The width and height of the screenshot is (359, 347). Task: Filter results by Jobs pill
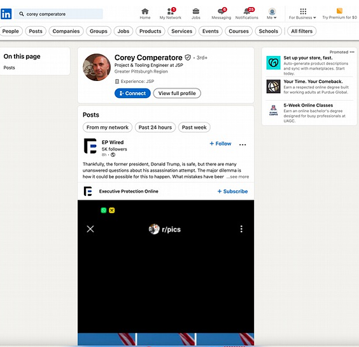(123, 31)
